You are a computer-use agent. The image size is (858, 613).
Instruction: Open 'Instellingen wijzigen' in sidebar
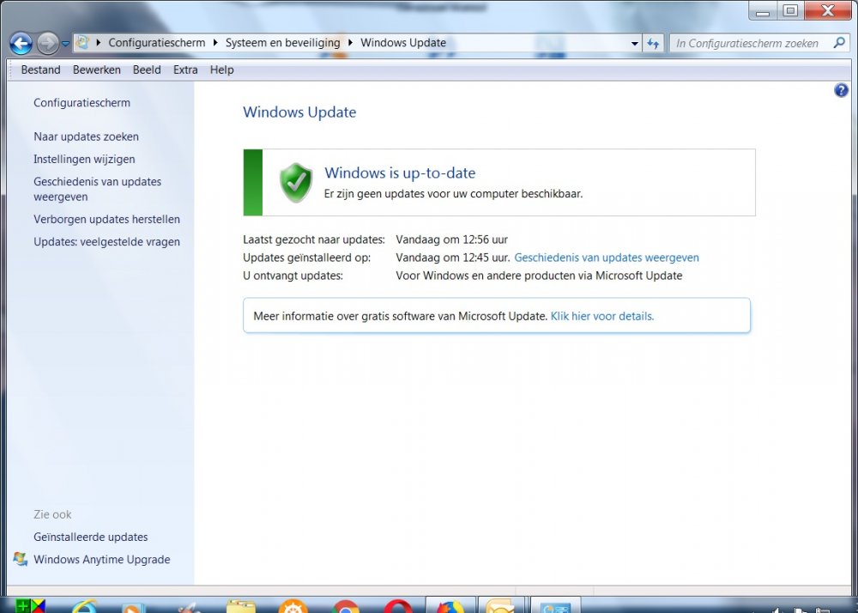[x=84, y=160]
